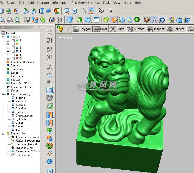This screenshot has width=194, height=173.
Task: Open the Measure menu
Action: tap(43, 3)
